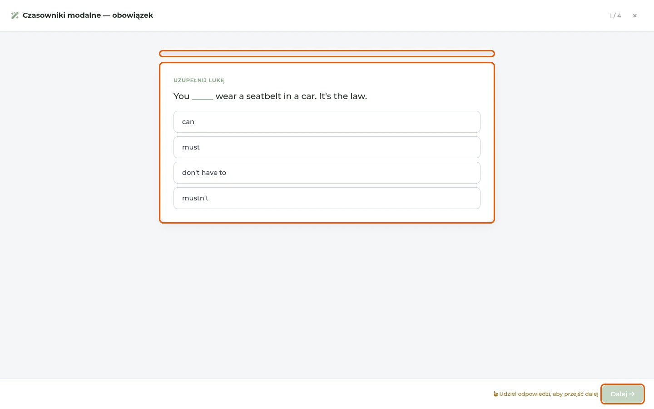Click the 'Czasowniki modalne — obowiązek' title
The width and height of the screenshot is (654, 409).
pyautogui.click(x=88, y=15)
